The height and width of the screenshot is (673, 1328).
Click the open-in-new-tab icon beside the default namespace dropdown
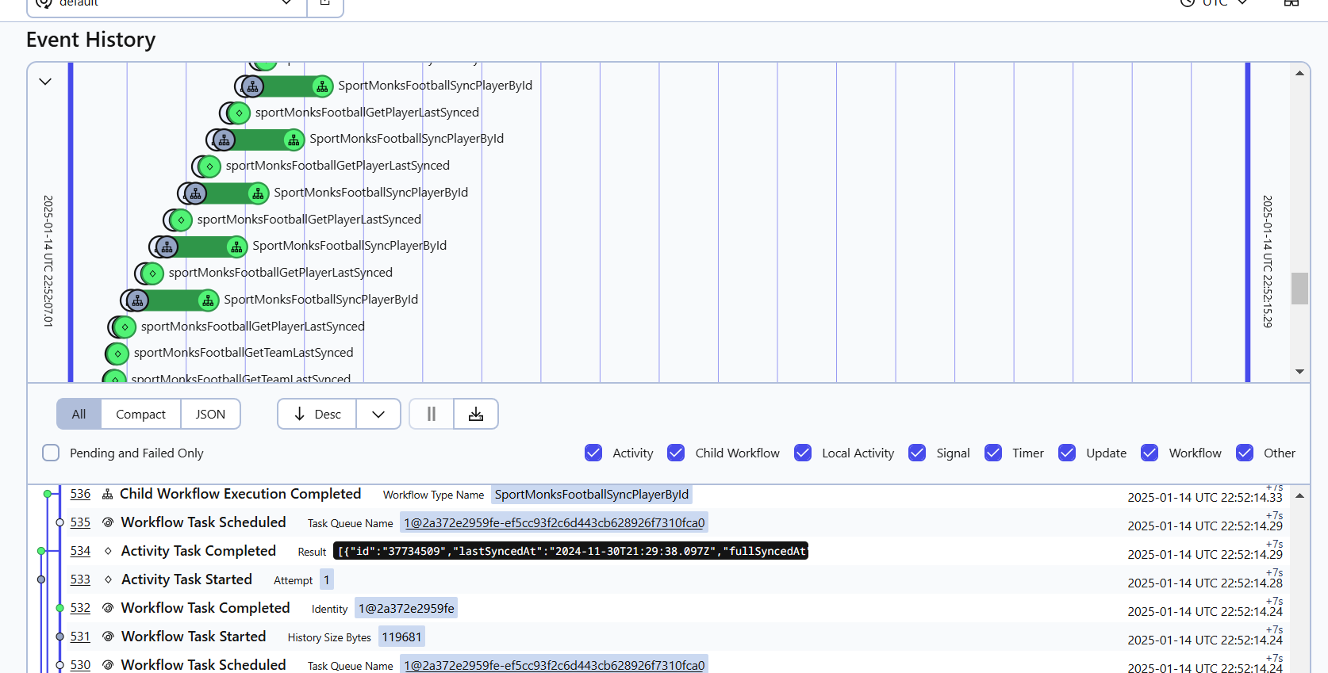pos(325,4)
